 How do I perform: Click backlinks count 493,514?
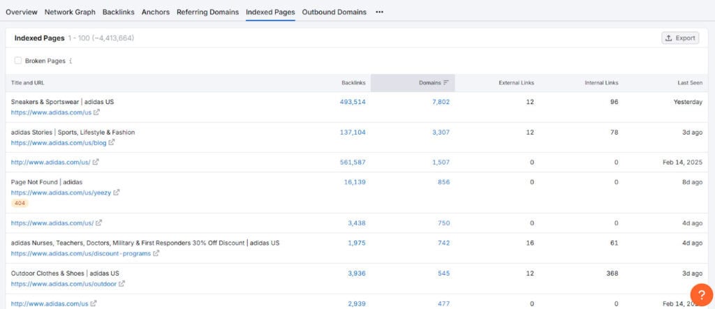pos(353,102)
